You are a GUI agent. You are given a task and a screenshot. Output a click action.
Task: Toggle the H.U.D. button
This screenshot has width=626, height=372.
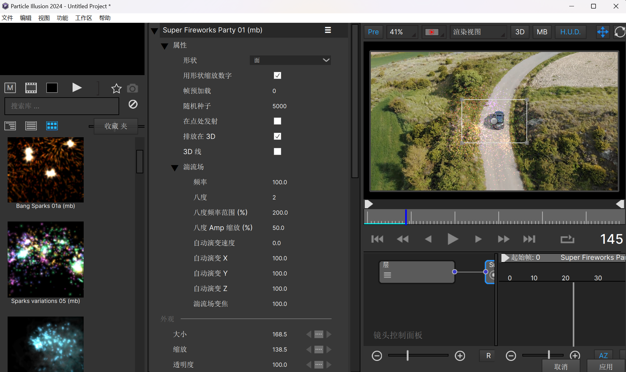coord(570,32)
